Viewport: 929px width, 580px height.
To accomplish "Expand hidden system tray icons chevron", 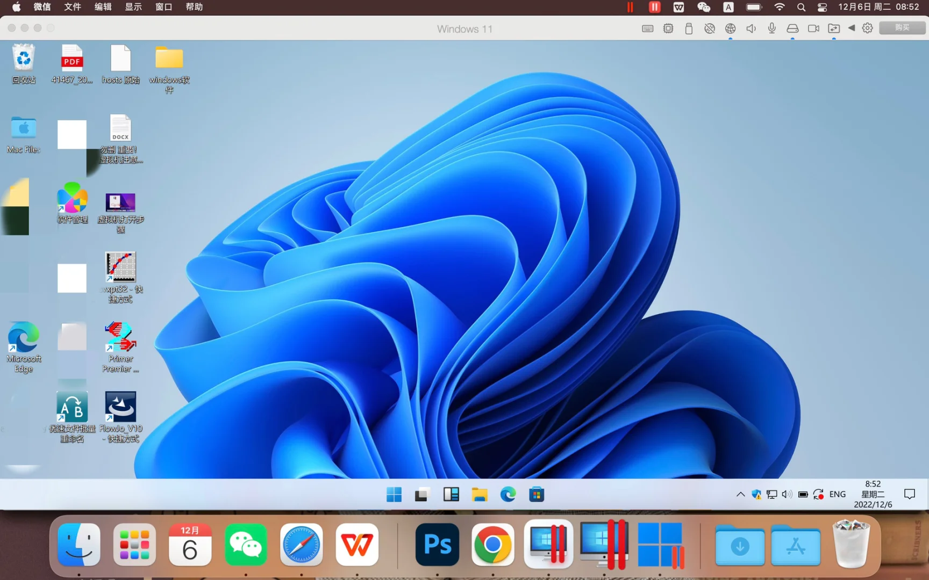I will coord(740,495).
